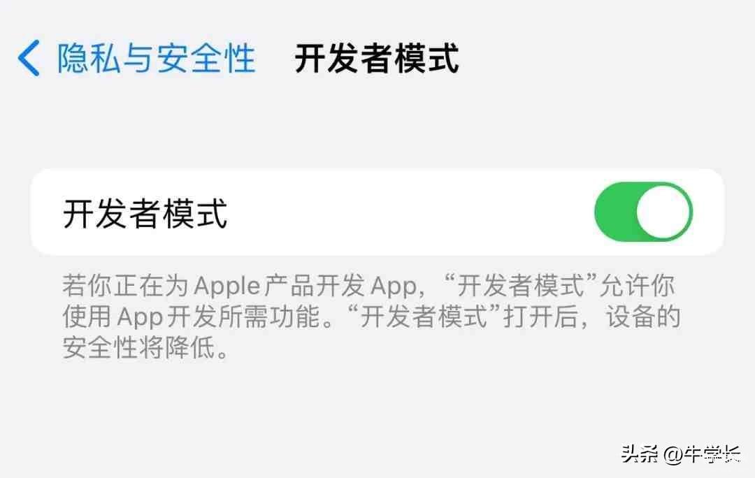Click 安全性将降低 in the last description line
Screen dimensions: 755x478
coord(139,347)
